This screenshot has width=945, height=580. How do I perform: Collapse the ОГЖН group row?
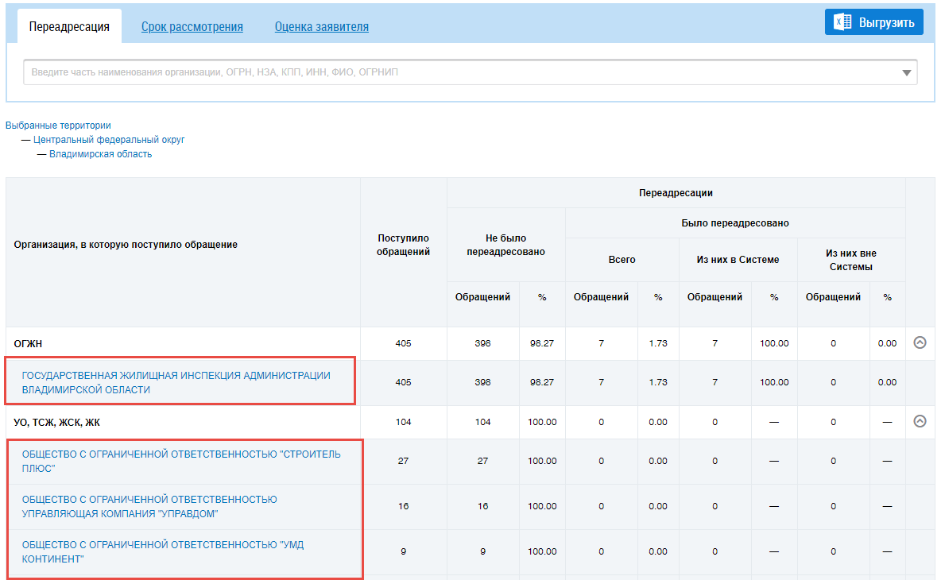(920, 343)
